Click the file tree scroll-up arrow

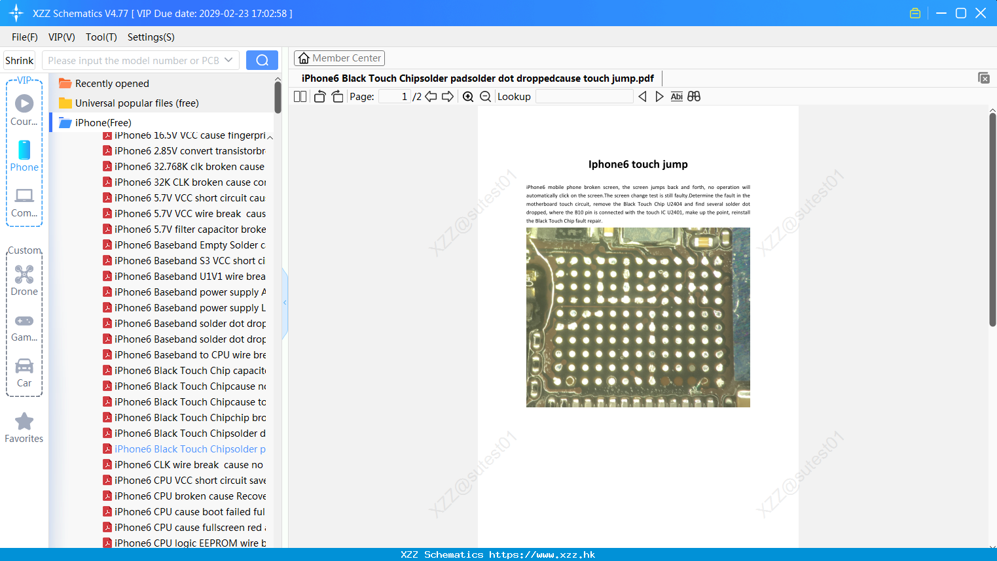tap(278, 78)
